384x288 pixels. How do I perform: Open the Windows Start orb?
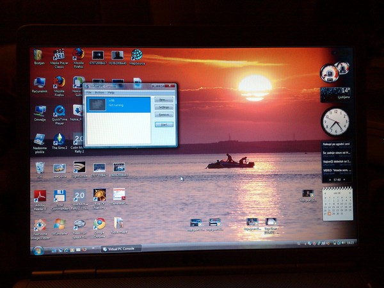(x=38, y=250)
